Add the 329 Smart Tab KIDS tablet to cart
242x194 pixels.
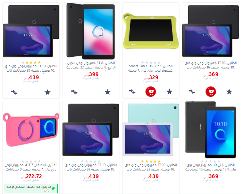151,92
